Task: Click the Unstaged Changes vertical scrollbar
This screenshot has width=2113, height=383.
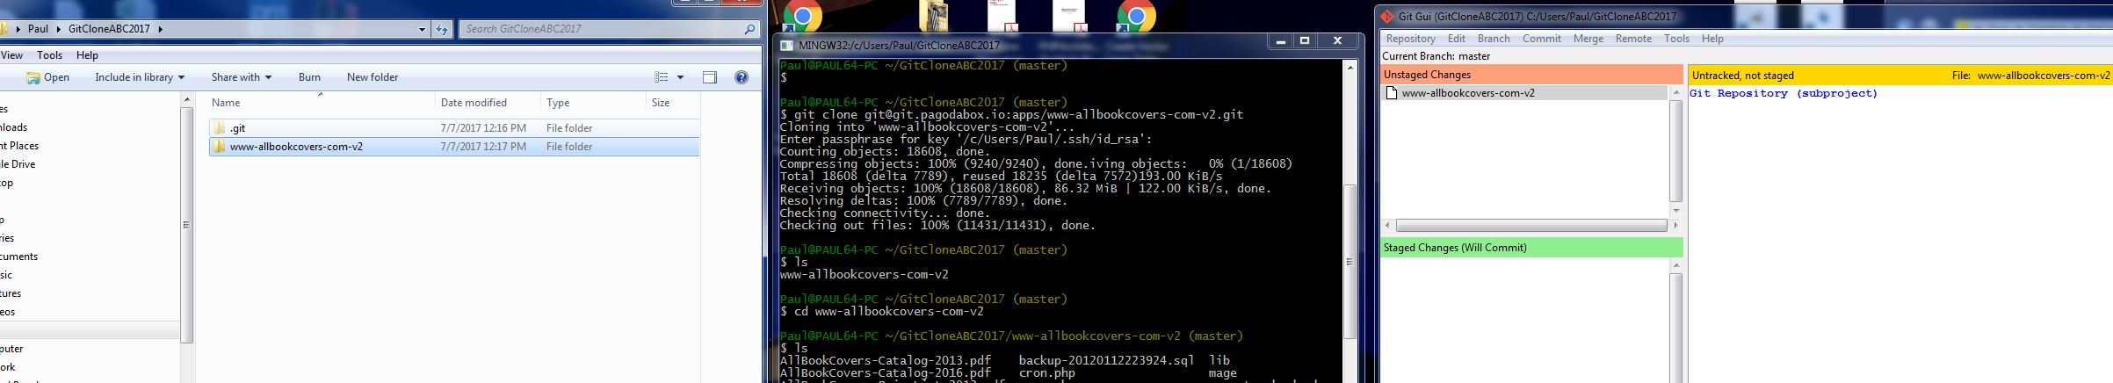Action: (1675, 151)
